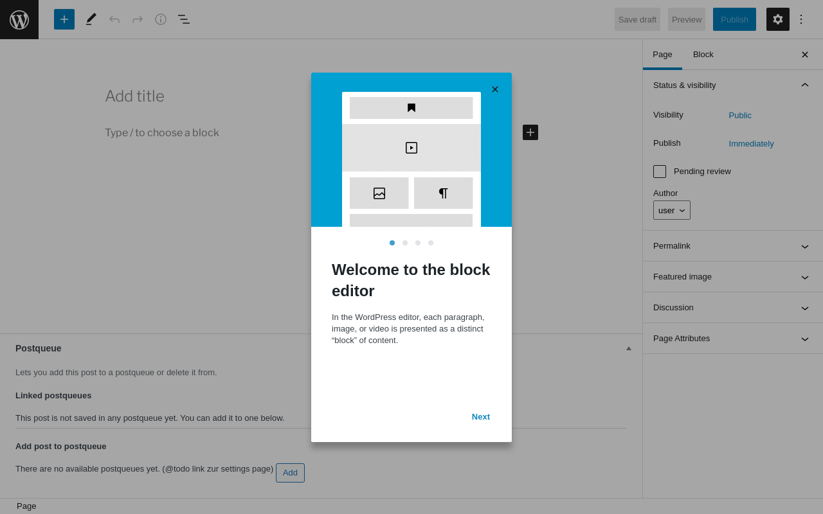Change visibility via the Public link
The width and height of the screenshot is (823, 514).
[x=740, y=116]
